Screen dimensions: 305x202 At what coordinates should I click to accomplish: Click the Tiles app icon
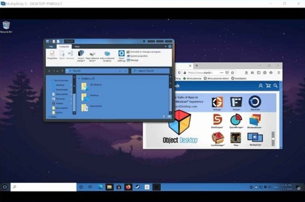[x=236, y=137]
